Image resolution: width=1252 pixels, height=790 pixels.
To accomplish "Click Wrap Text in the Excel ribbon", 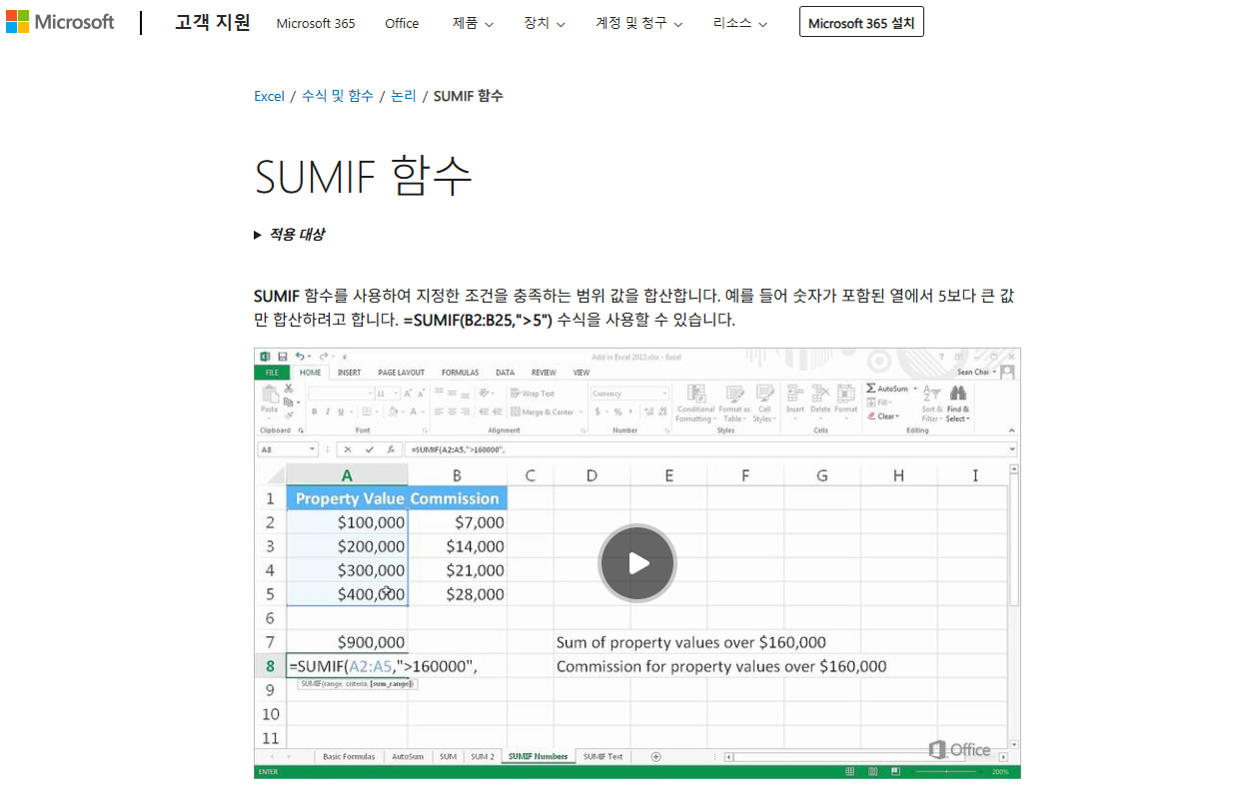I will click(533, 394).
